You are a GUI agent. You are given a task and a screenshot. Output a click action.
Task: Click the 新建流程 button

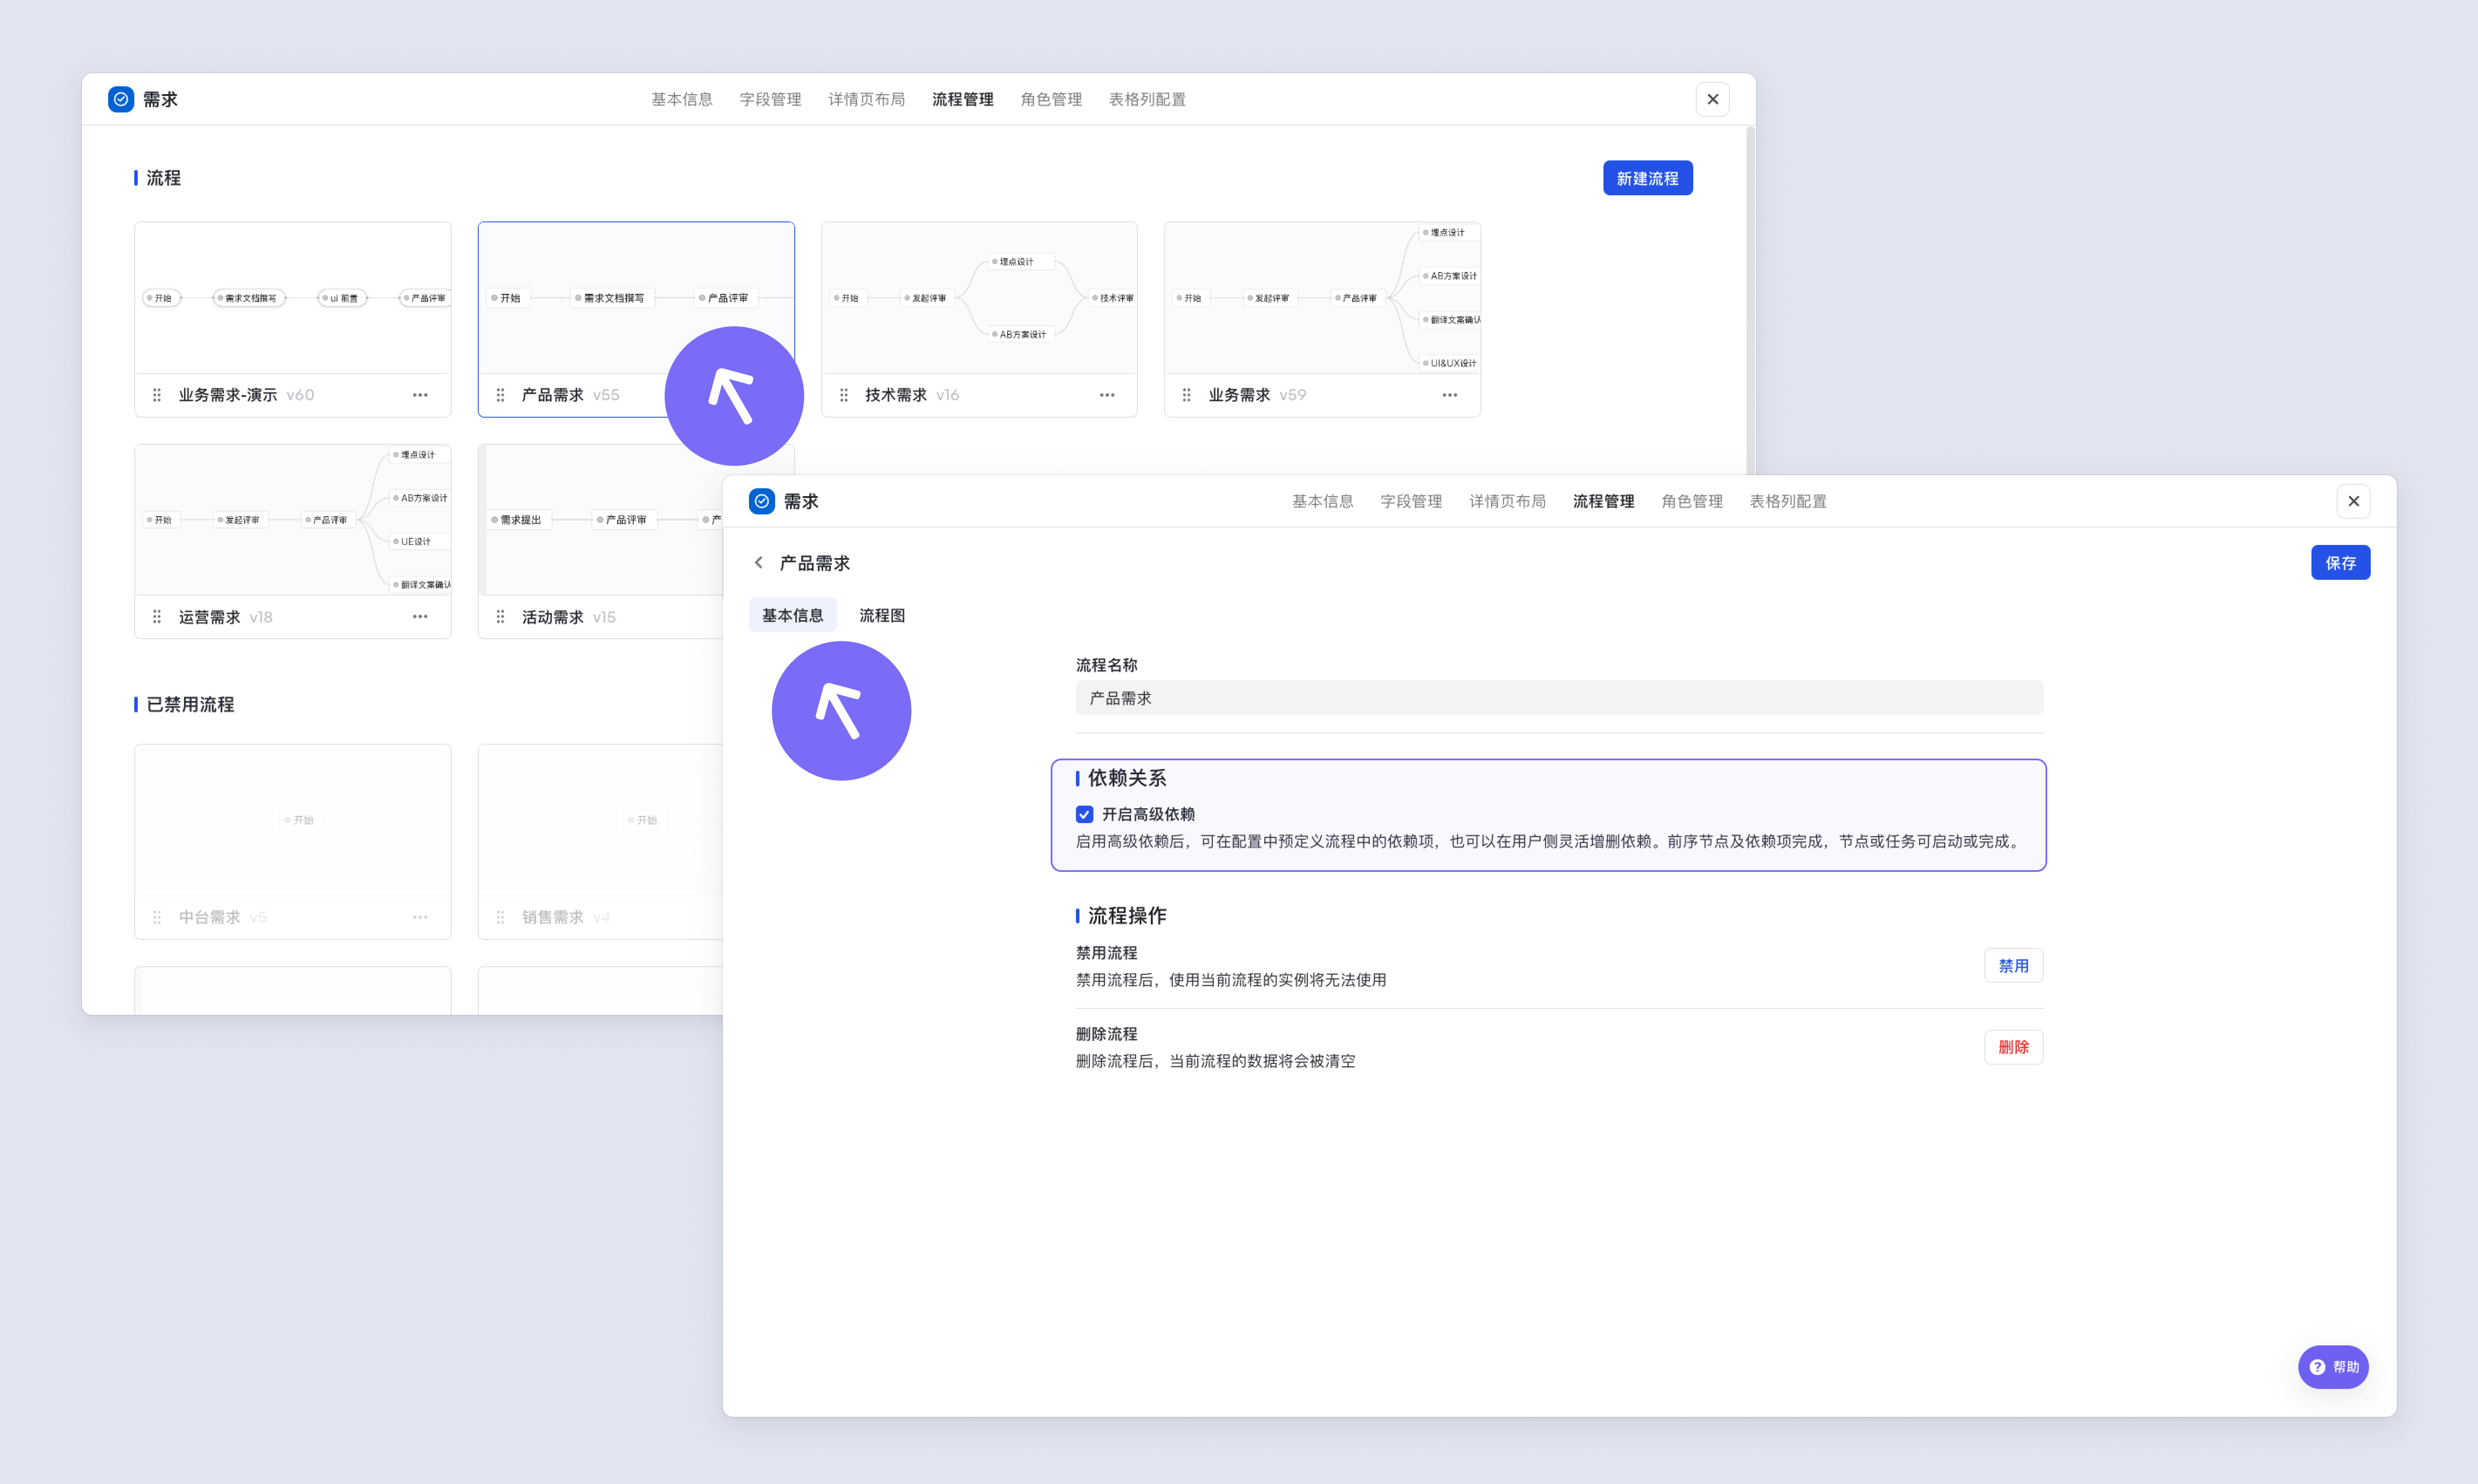tap(1648, 178)
